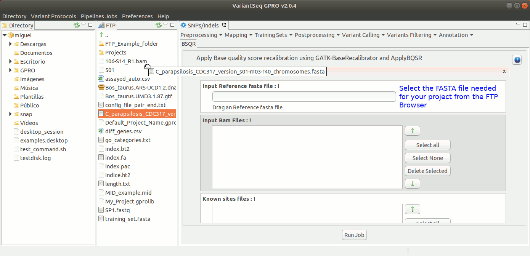
Task: Open the Variant Calling dropdown
Action: pos(363,35)
